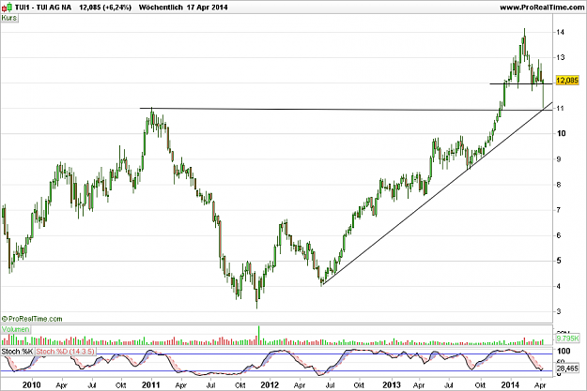Click the 13 price axis label

coord(560,57)
